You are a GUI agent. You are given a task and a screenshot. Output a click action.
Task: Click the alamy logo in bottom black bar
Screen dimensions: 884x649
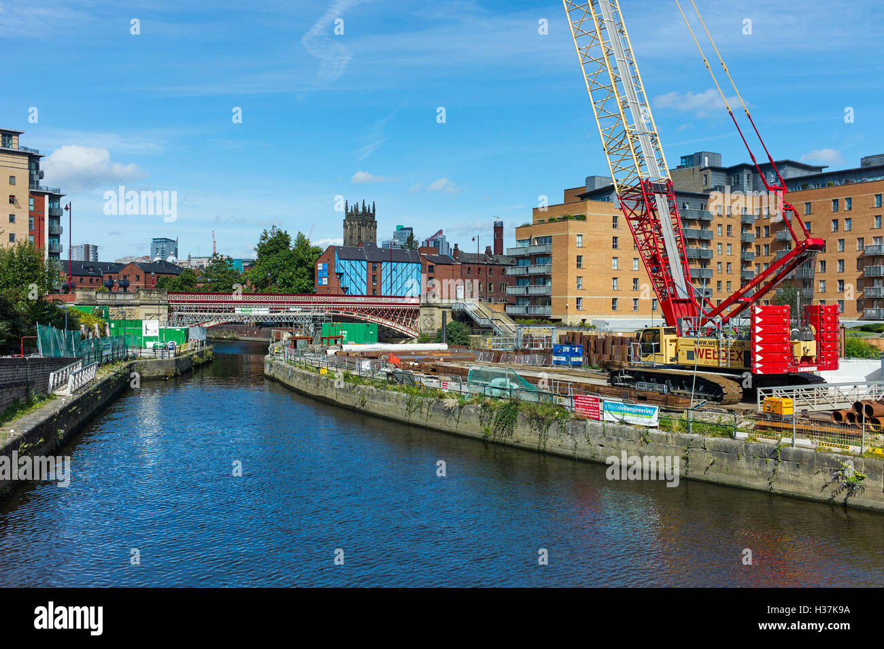tap(69, 618)
